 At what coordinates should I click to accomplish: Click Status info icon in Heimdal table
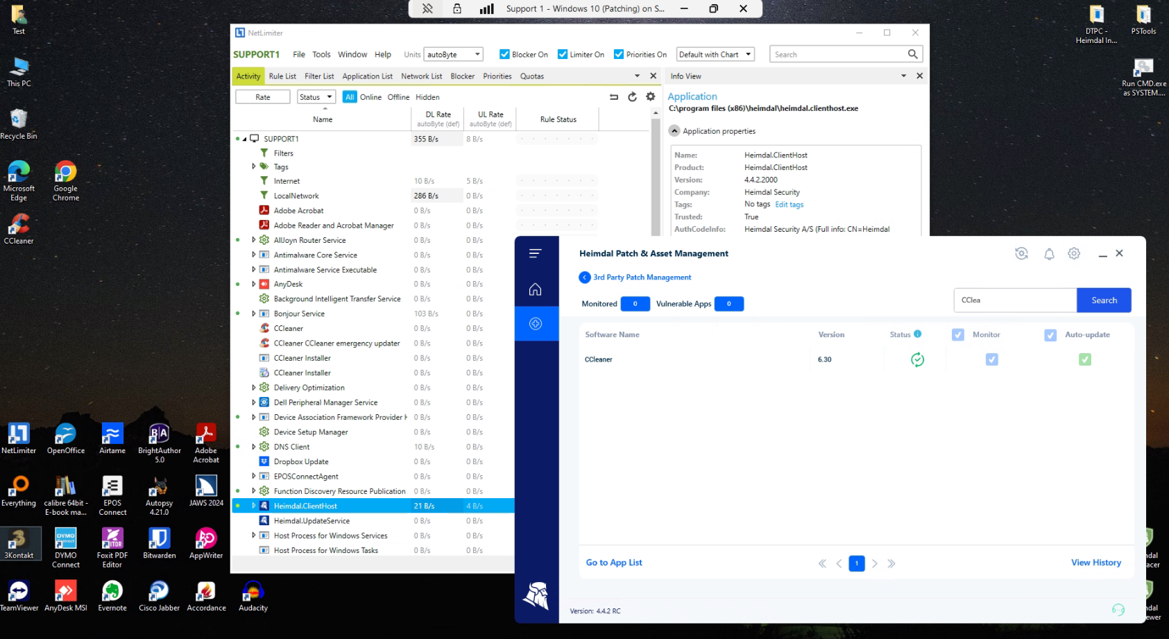pyautogui.click(x=917, y=334)
